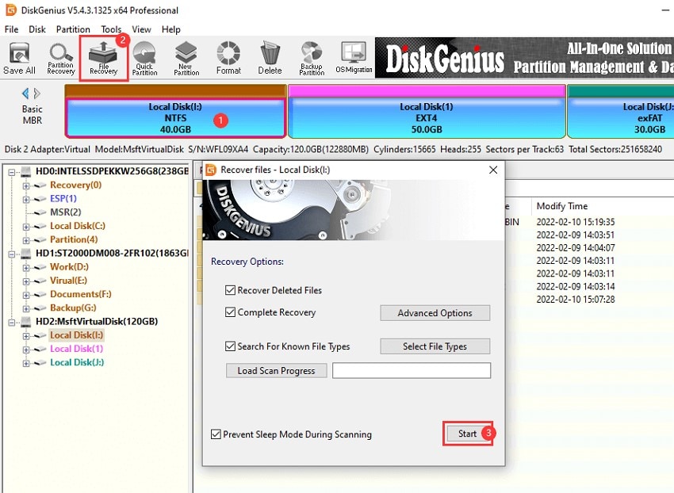The image size is (674, 493).
Task: Click the Start button
Action: pos(467,434)
